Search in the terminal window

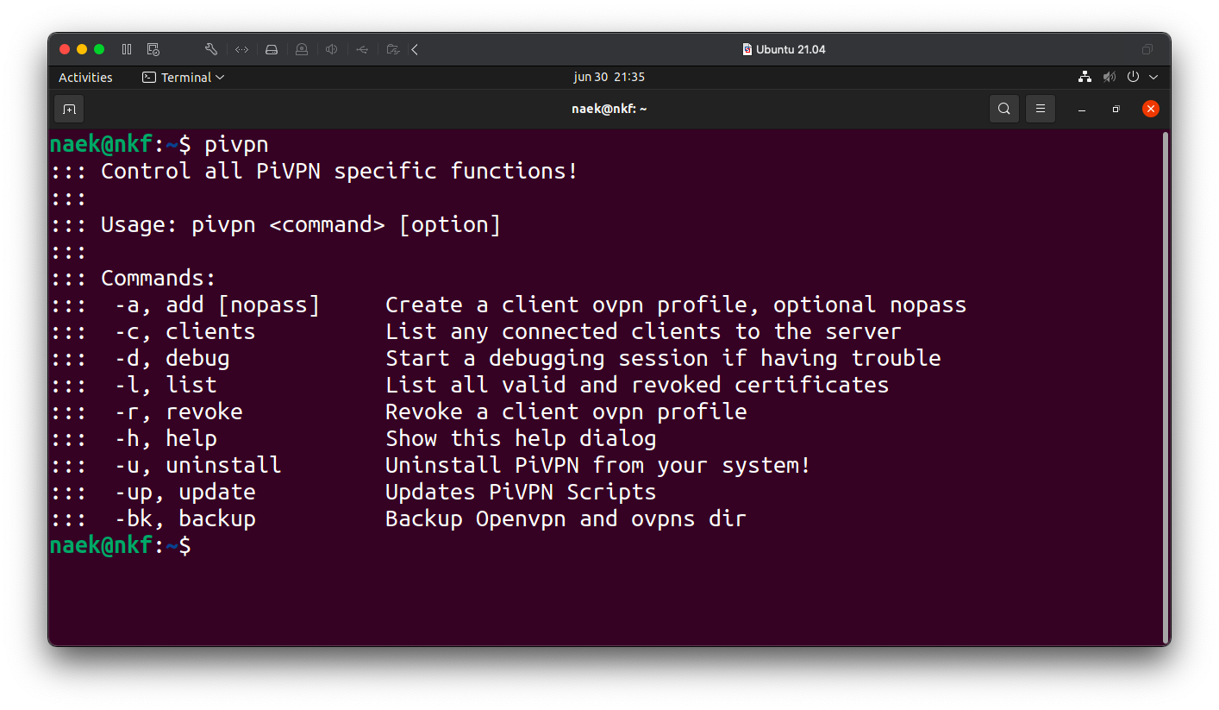click(1004, 109)
